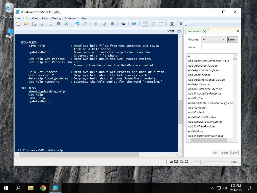Show Script Pane Maximized layout icon
This screenshot has height=193, width=257.
161,24
